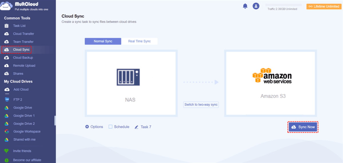Open Cloud Backup in sidebar

[x=23, y=58]
